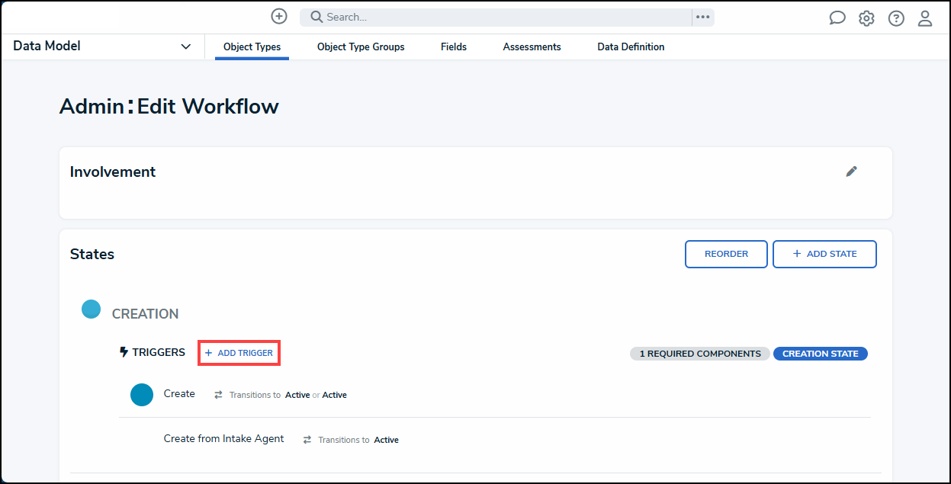The width and height of the screenshot is (951, 484).
Task: Open the Data Definition tab
Action: [631, 46]
